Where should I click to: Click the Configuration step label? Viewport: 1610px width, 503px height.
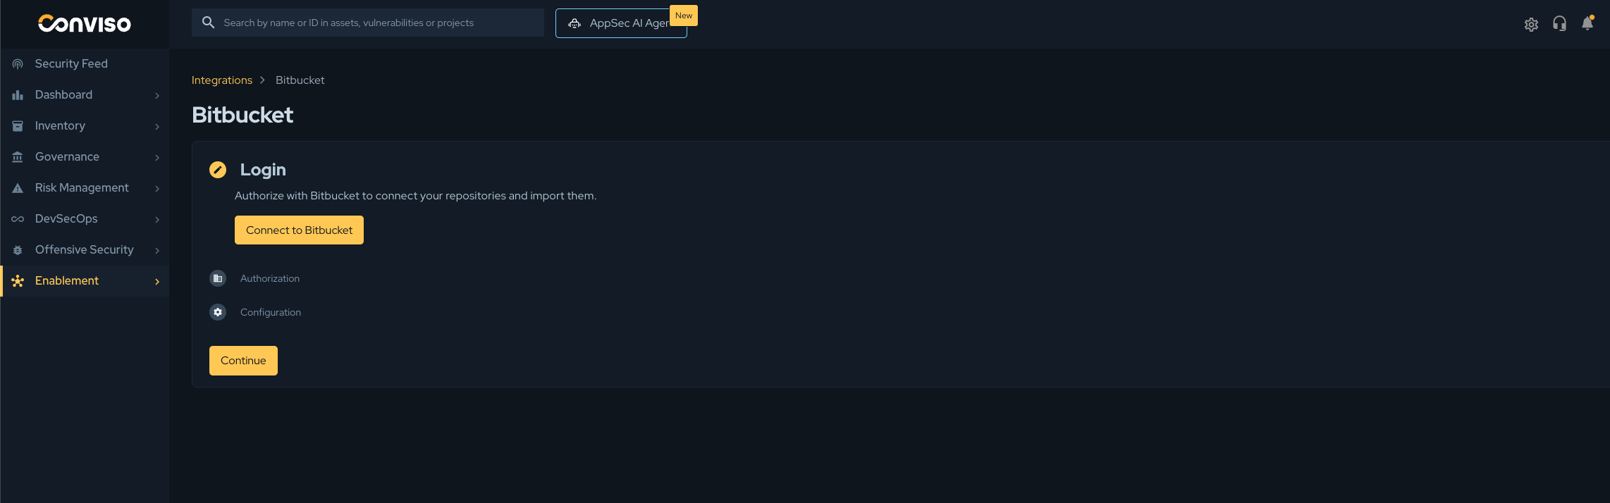[x=271, y=312]
